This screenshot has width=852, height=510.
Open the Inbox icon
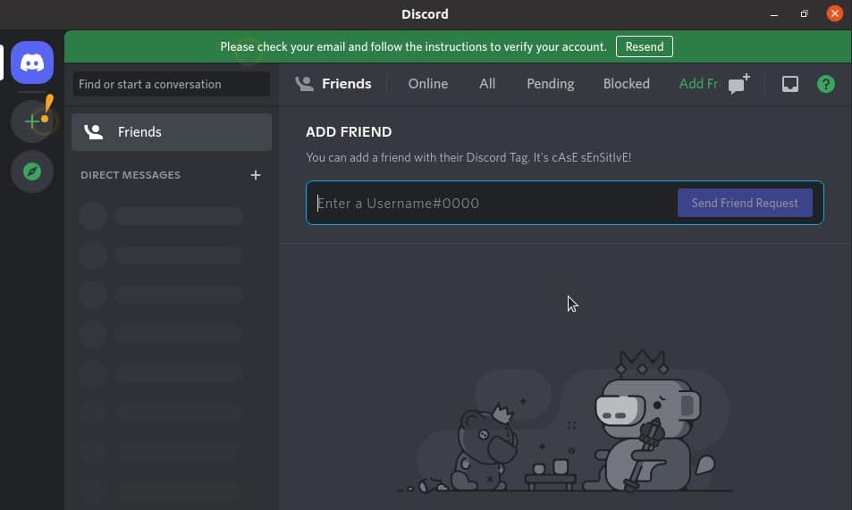[x=790, y=84]
